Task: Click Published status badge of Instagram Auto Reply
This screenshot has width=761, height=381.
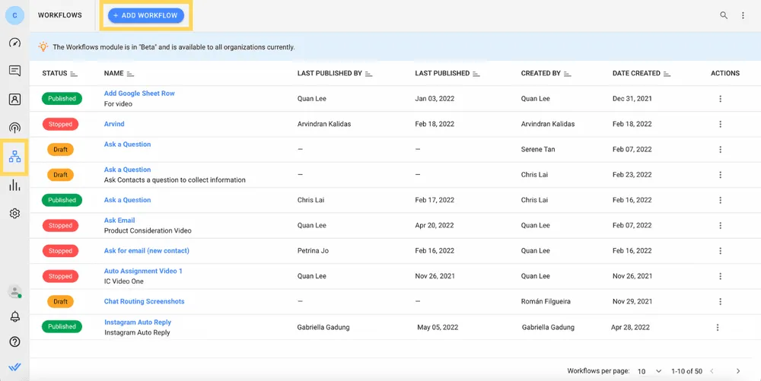Action: pos(62,327)
